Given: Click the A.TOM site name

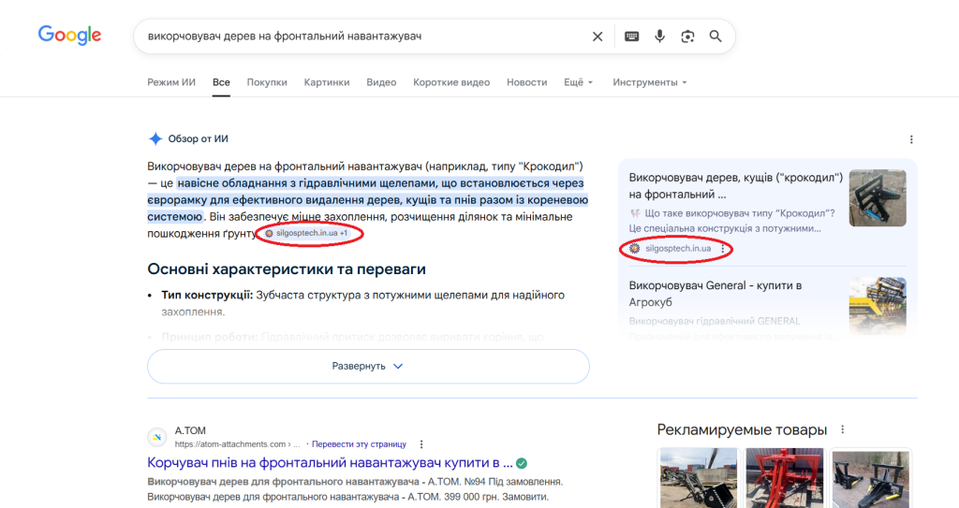Looking at the screenshot, I should pyautogui.click(x=190, y=430).
